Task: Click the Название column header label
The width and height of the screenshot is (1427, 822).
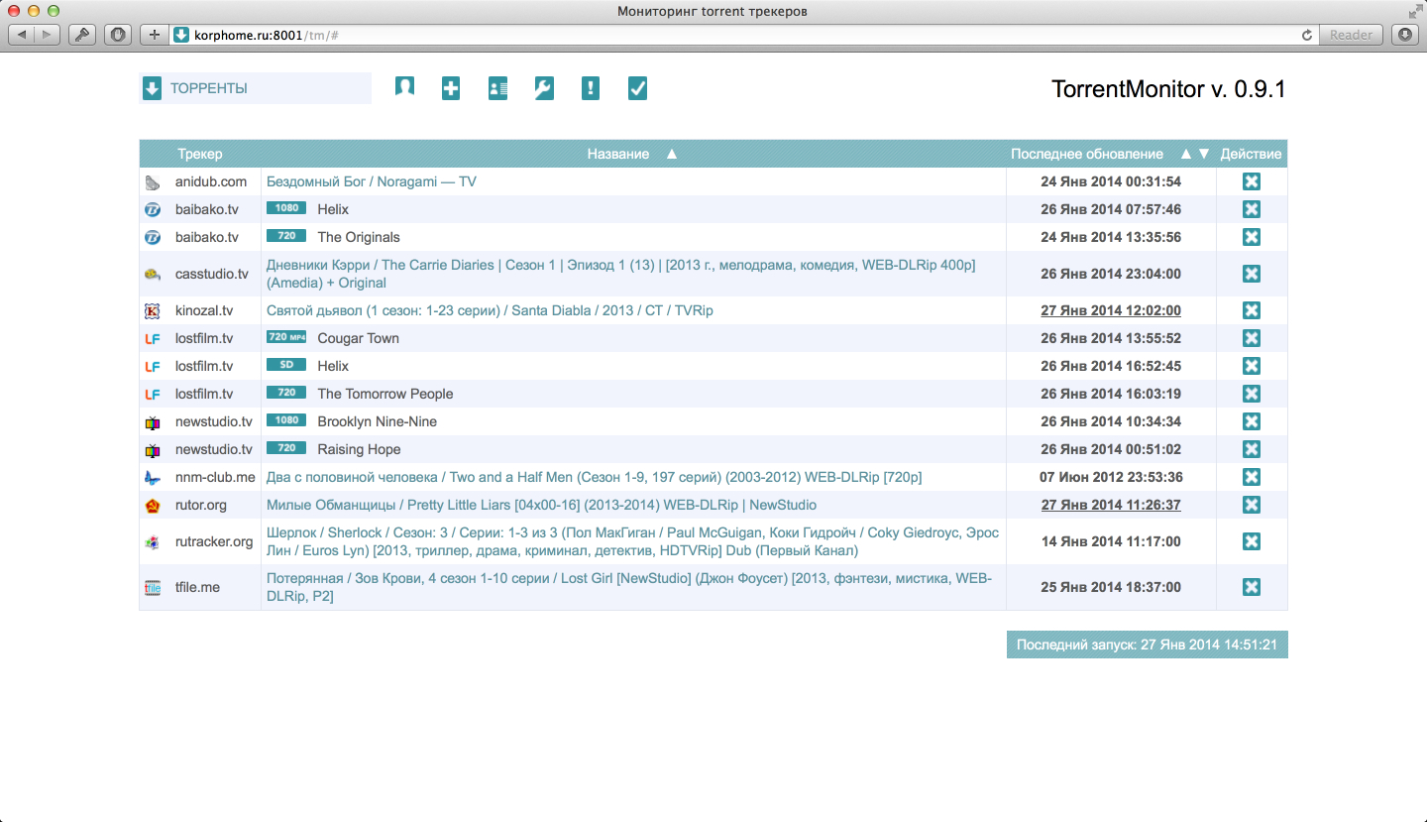Action: (x=618, y=154)
